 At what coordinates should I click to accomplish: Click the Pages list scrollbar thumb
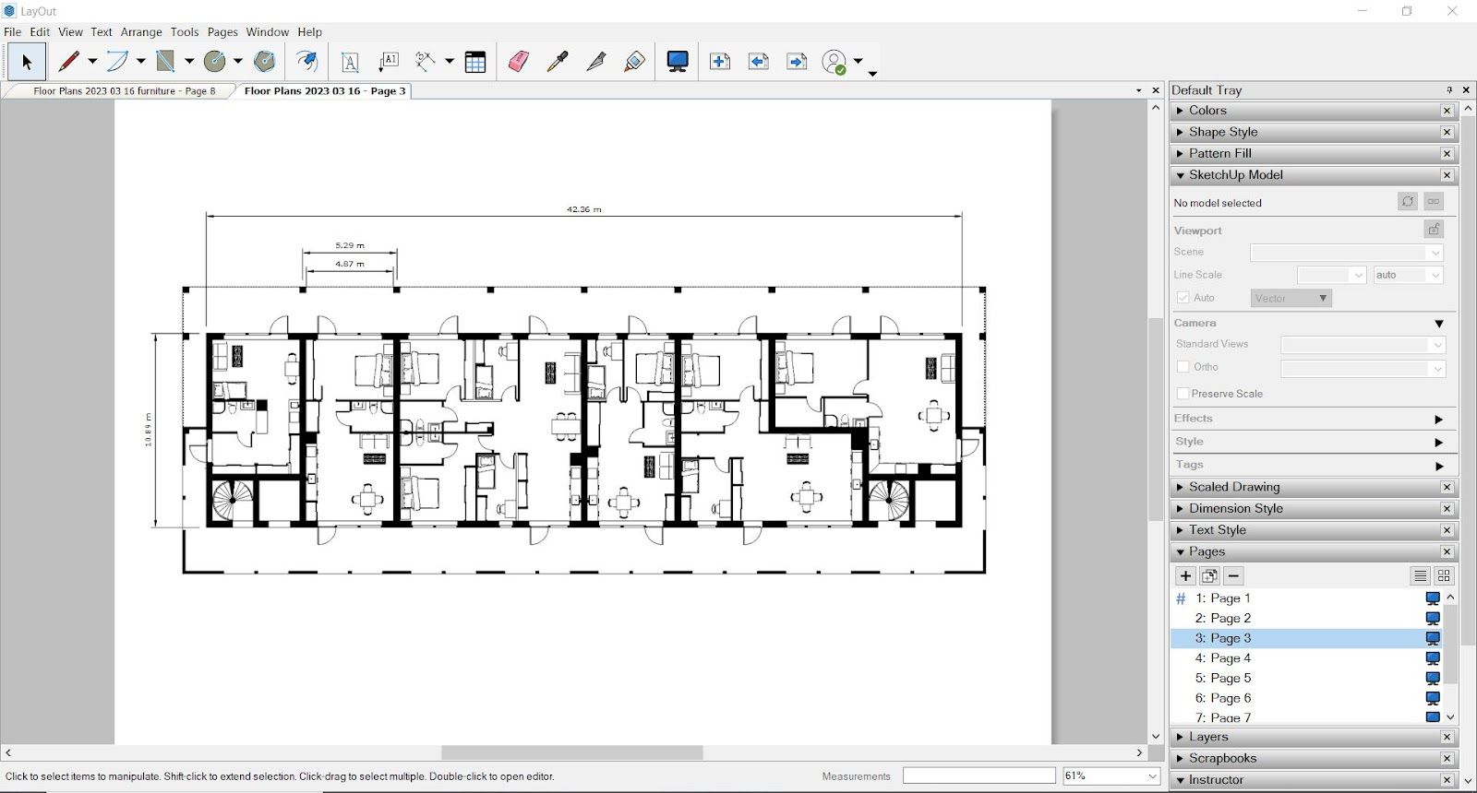(x=1450, y=645)
